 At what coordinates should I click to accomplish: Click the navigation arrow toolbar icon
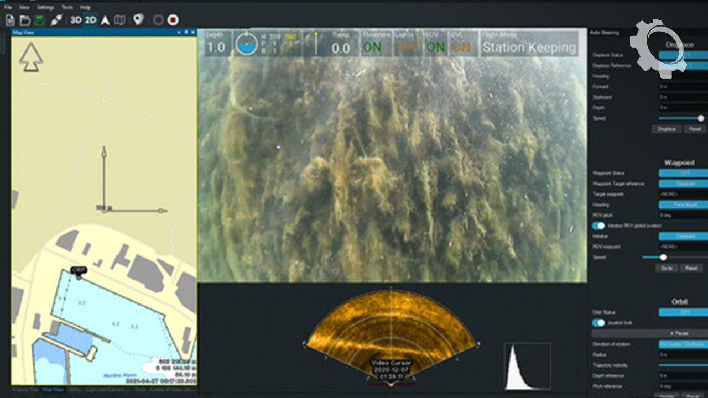click(105, 20)
